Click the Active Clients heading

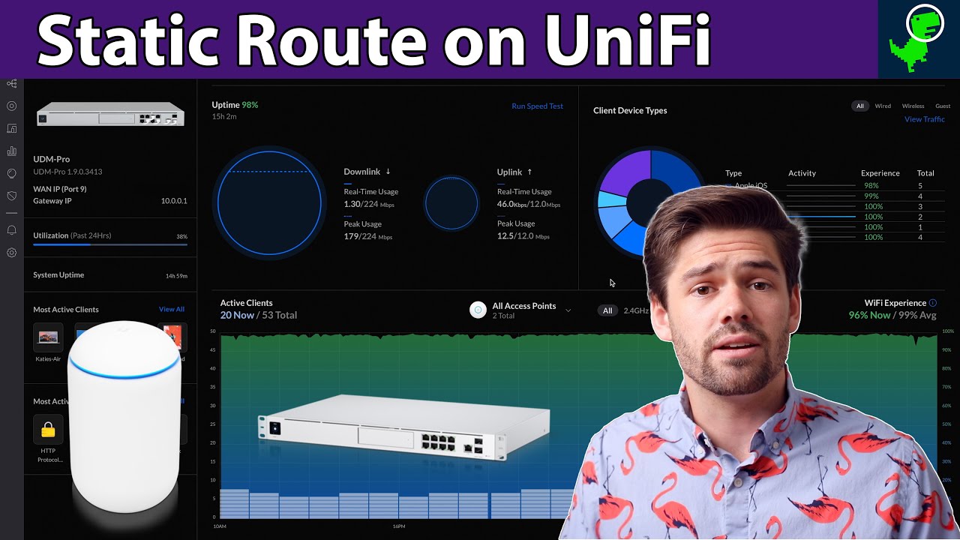click(246, 303)
